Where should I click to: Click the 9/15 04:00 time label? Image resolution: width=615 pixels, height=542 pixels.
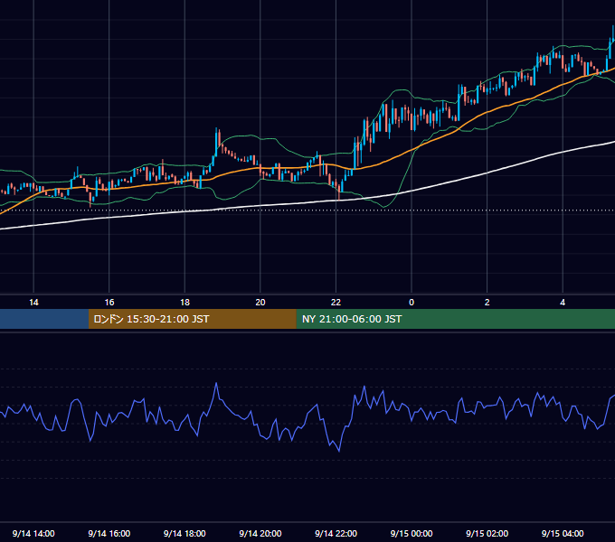click(563, 533)
